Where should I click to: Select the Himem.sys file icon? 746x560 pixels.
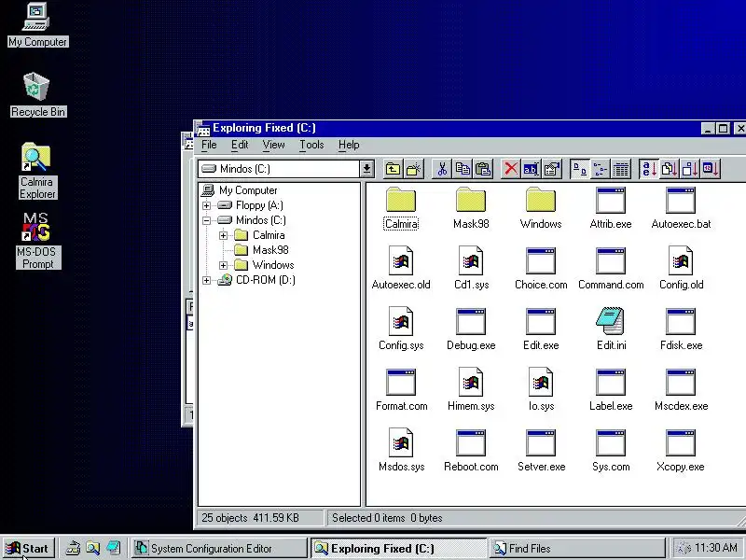[x=471, y=382]
